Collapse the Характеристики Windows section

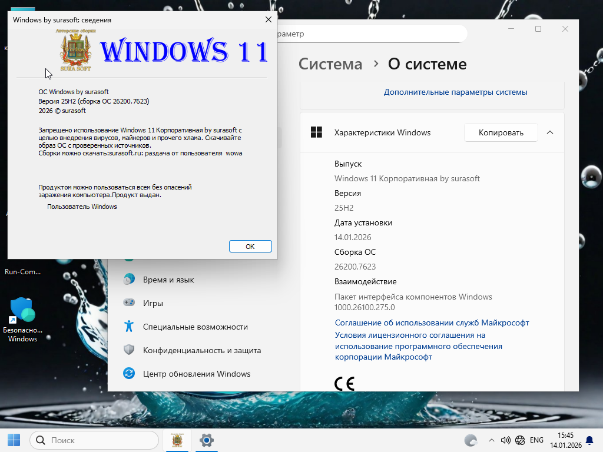[550, 132]
